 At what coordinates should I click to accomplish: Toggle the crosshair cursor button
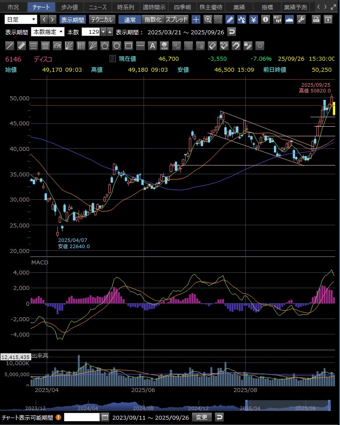196,19
